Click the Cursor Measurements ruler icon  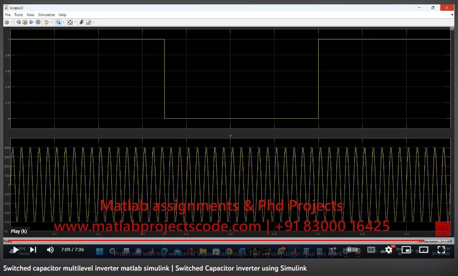[x=88, y=22]
